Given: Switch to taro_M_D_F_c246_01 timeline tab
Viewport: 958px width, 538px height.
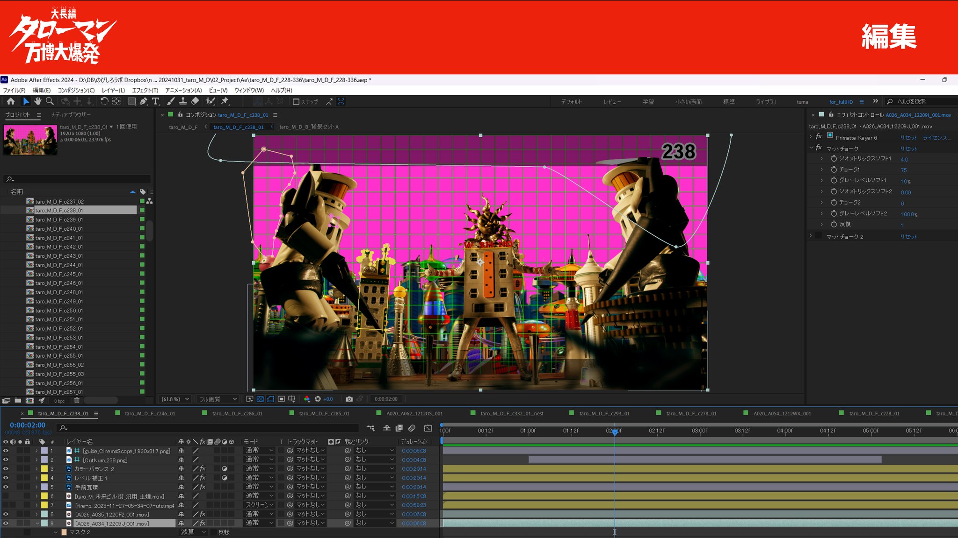Looking at the screenshot, I should point(150,413).
